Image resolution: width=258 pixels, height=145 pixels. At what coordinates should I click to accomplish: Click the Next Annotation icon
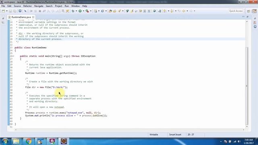(165, 11)
